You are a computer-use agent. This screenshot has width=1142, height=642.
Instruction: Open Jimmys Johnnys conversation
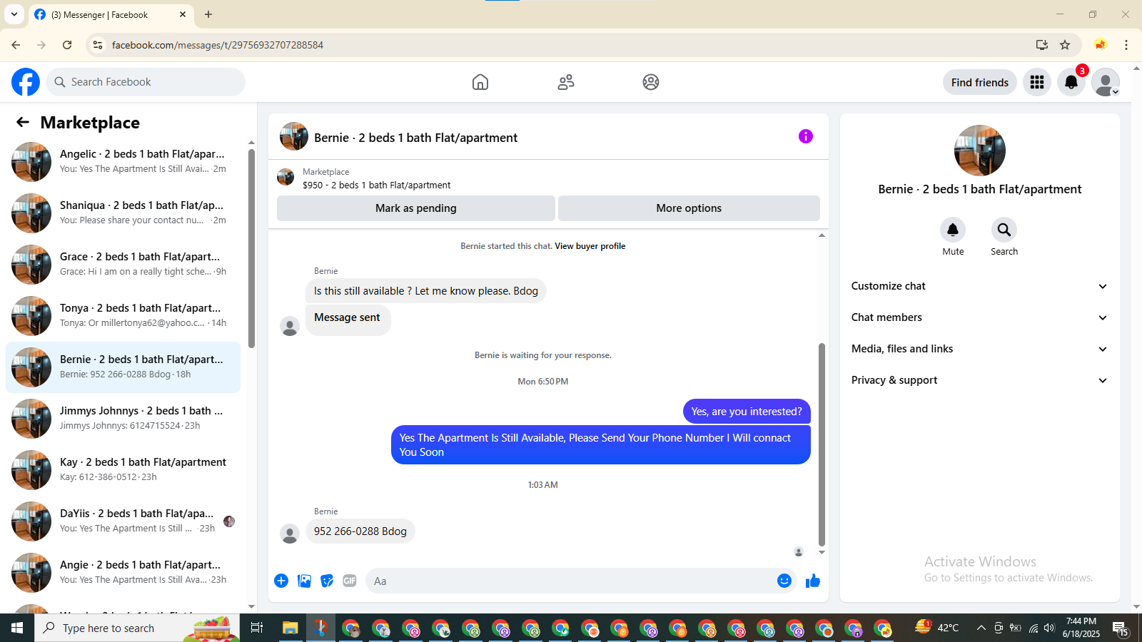click(x=123, y=419)
